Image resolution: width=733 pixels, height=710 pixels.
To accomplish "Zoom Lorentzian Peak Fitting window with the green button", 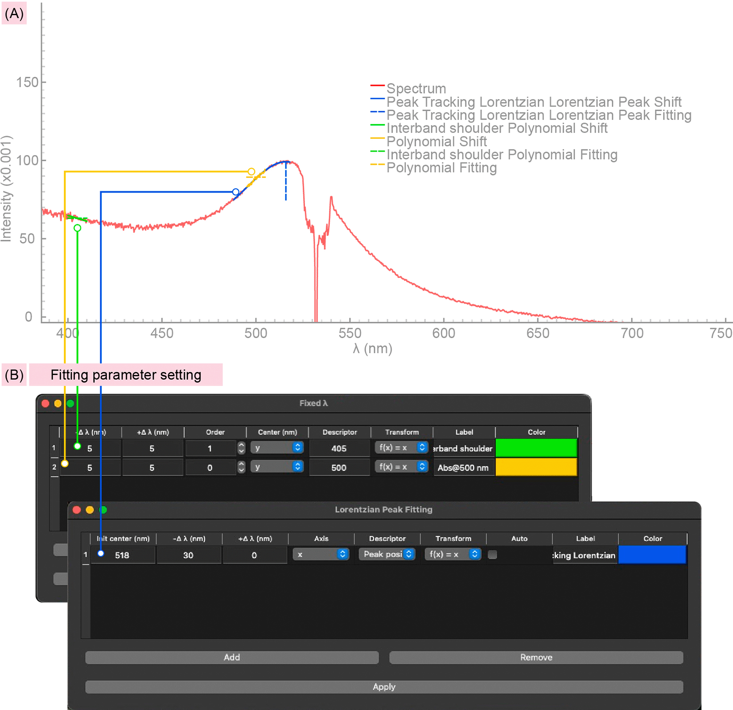I will (x=103, y=510).
